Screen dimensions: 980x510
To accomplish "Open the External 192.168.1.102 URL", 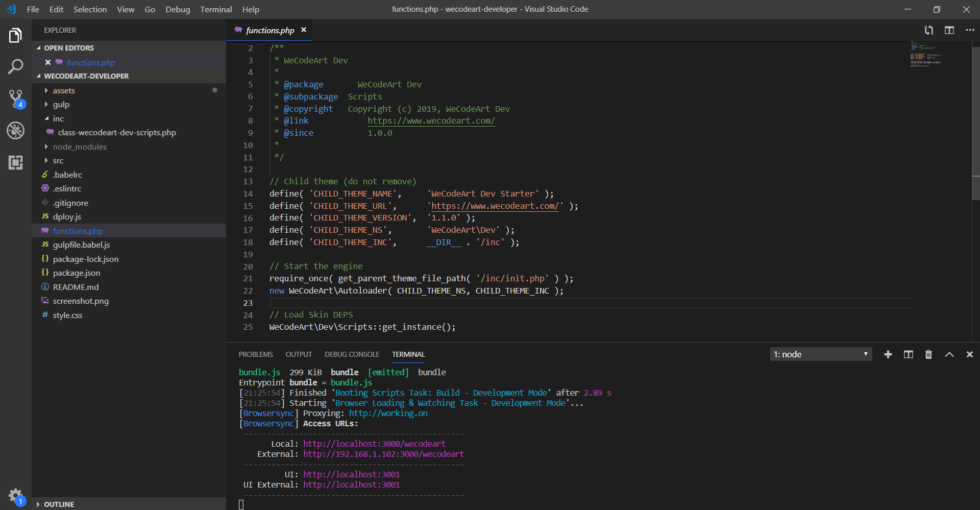I will 383,454.
